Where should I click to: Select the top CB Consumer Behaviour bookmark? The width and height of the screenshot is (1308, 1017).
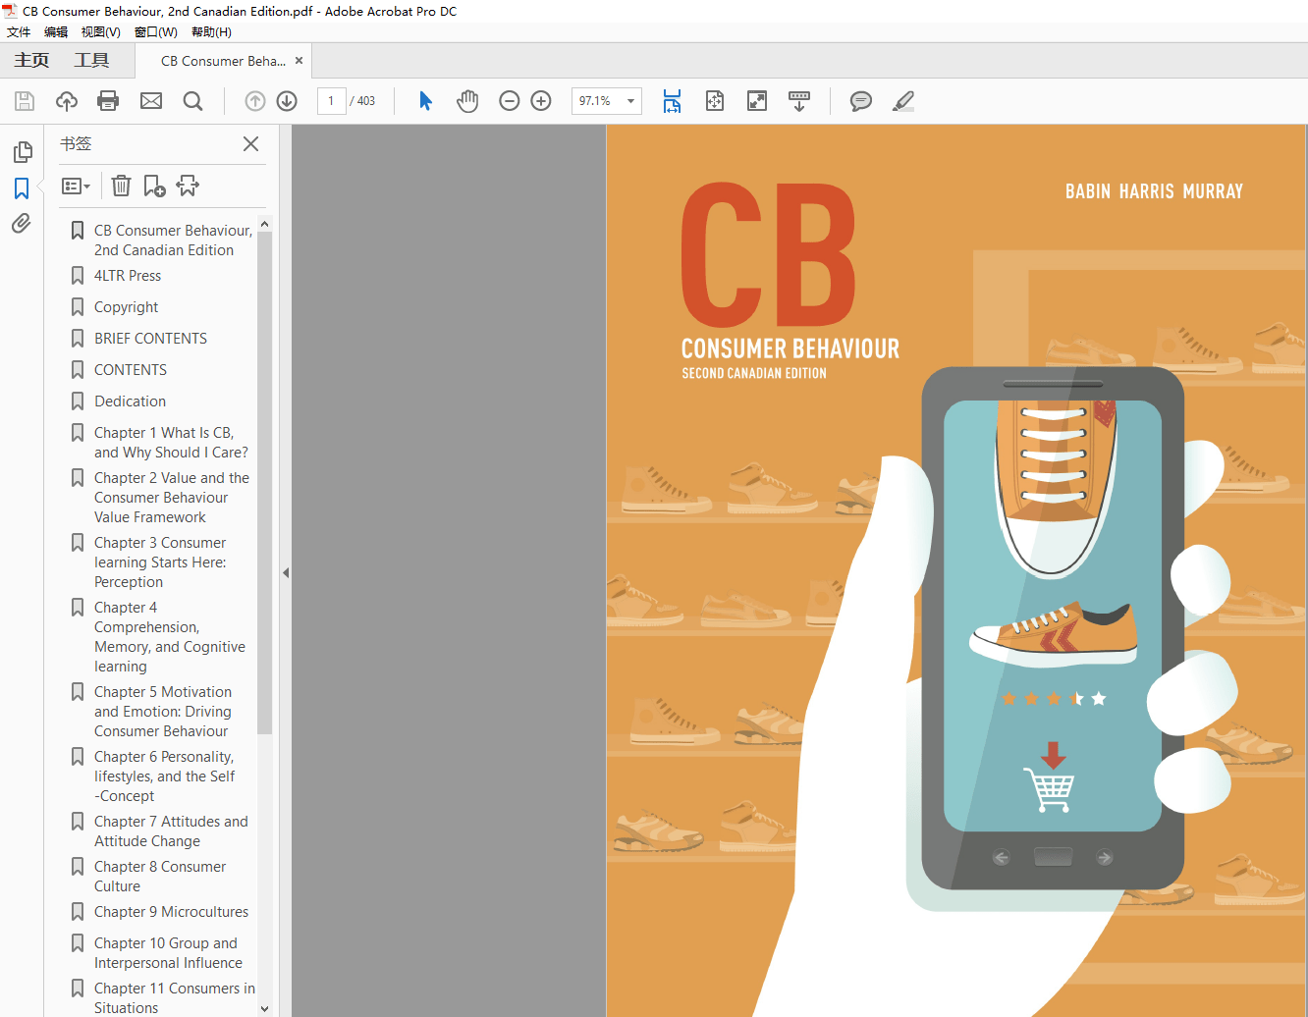(173, 241)
